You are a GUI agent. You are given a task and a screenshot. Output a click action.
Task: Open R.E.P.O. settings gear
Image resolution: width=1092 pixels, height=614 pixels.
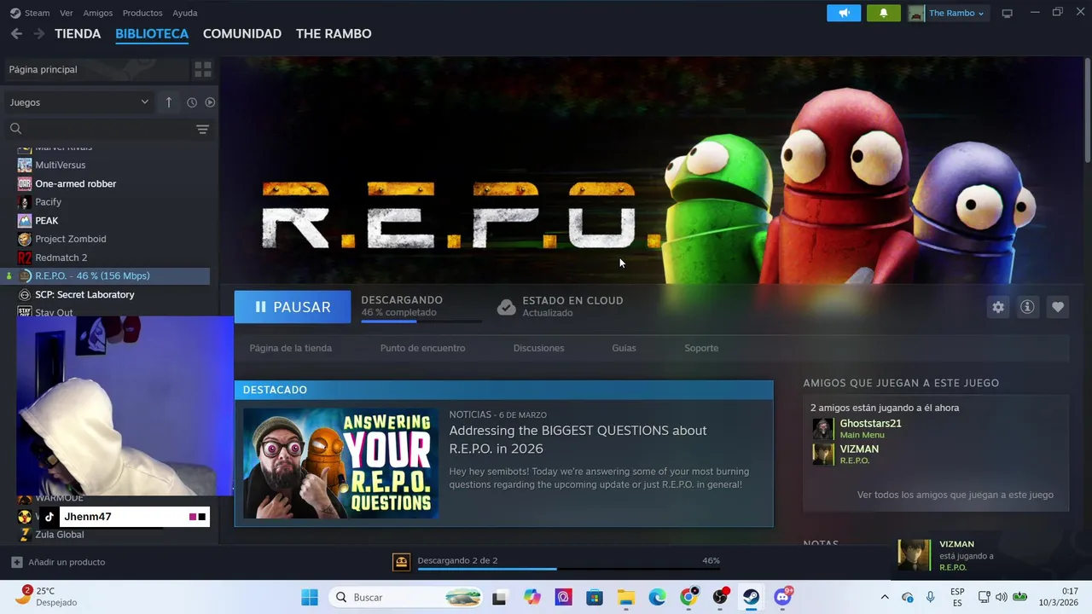point(998,307)
